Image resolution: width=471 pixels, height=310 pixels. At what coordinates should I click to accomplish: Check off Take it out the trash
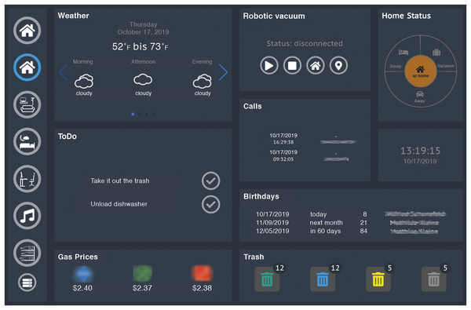click(211, 181)
